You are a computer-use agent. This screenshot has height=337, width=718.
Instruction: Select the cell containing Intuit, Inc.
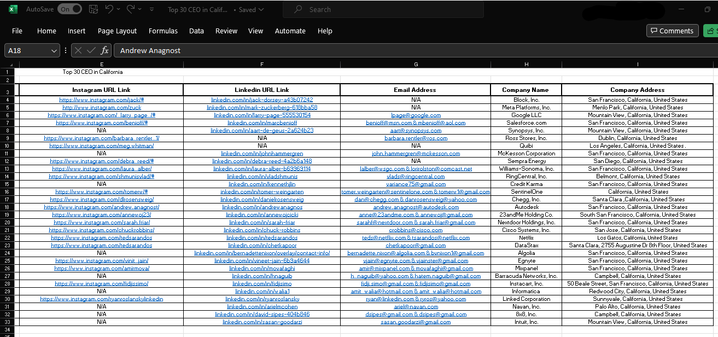coord(527,322)
